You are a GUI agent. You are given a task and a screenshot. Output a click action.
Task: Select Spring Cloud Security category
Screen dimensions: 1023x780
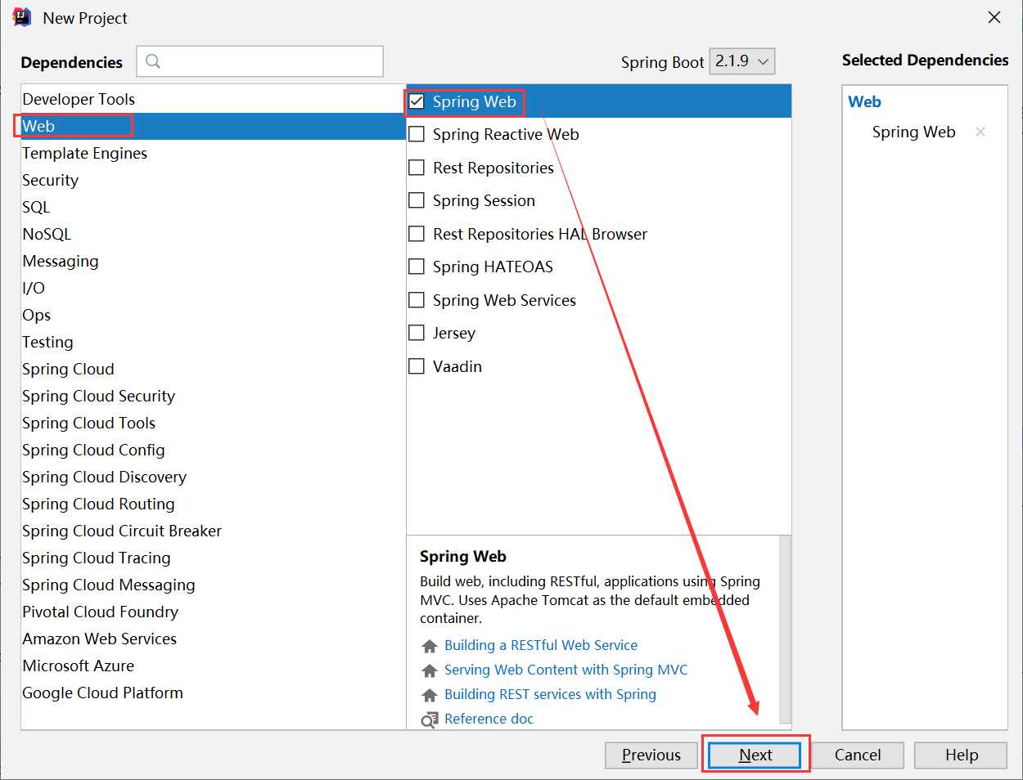tap(214, 396)
